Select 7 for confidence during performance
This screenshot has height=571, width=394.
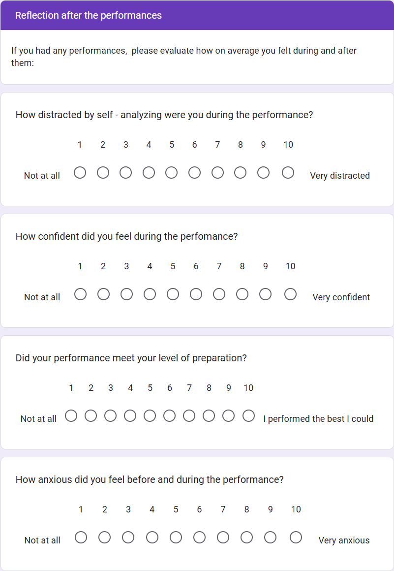coord(219,294)
